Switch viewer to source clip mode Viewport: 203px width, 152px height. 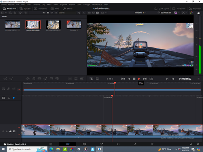coord(89,13)
